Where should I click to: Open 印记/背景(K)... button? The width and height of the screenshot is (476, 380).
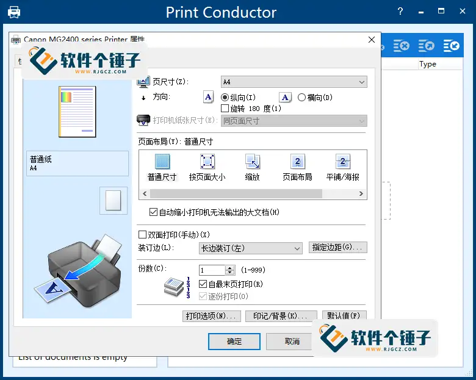pos(281,316)
